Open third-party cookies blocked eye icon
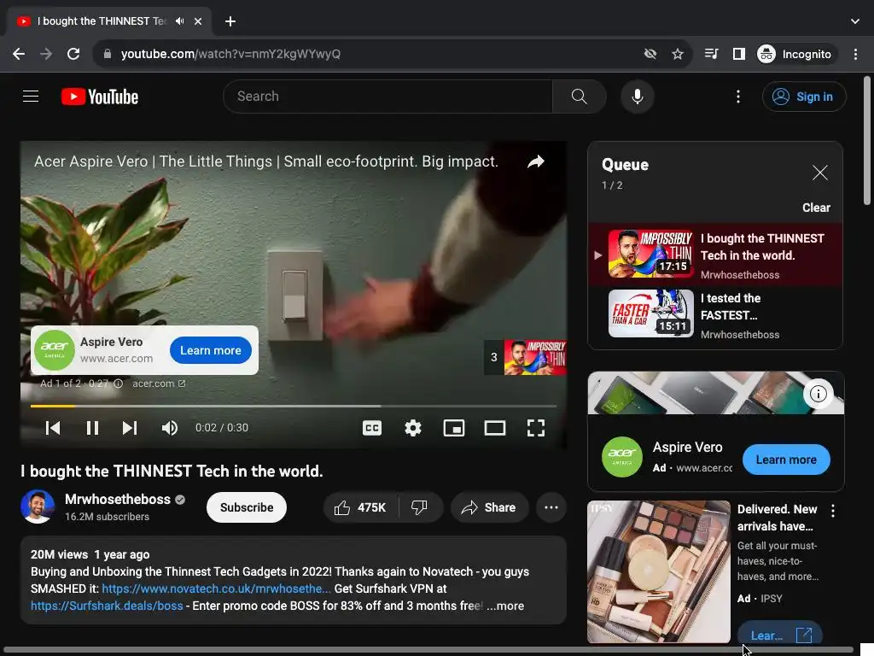874x656 pixels. pos(650,54)
